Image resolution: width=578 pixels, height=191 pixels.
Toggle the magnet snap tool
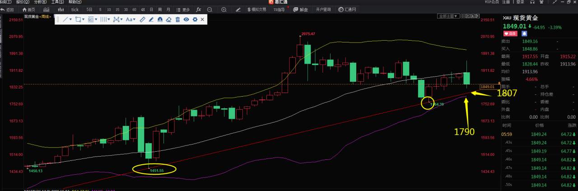coord(160,19)
